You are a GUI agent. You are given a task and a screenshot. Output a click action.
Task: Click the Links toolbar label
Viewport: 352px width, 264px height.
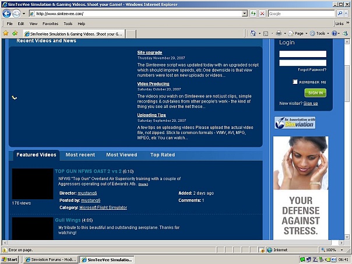coord(339,23)
